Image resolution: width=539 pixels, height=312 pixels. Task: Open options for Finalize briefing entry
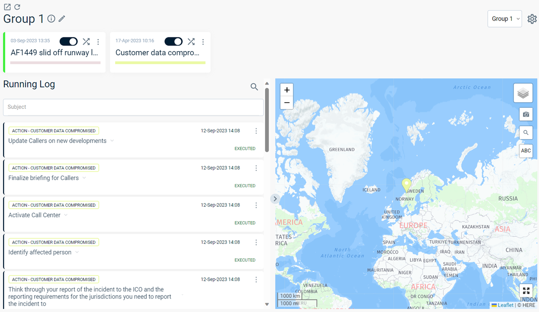tap(256, 168)
